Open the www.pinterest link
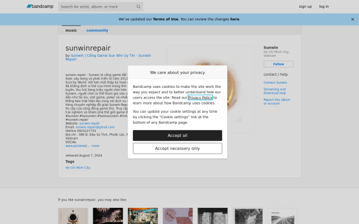This screenshot has height=224, width=359. click(77, 146)
